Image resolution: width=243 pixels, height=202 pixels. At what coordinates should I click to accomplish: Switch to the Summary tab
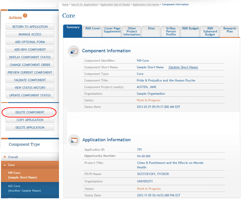click(73, 31)
